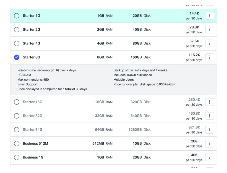Viewport: 227px width, 173px height.
Task: Select Starter 32G plan radio
Action: [x=17, y=116]
